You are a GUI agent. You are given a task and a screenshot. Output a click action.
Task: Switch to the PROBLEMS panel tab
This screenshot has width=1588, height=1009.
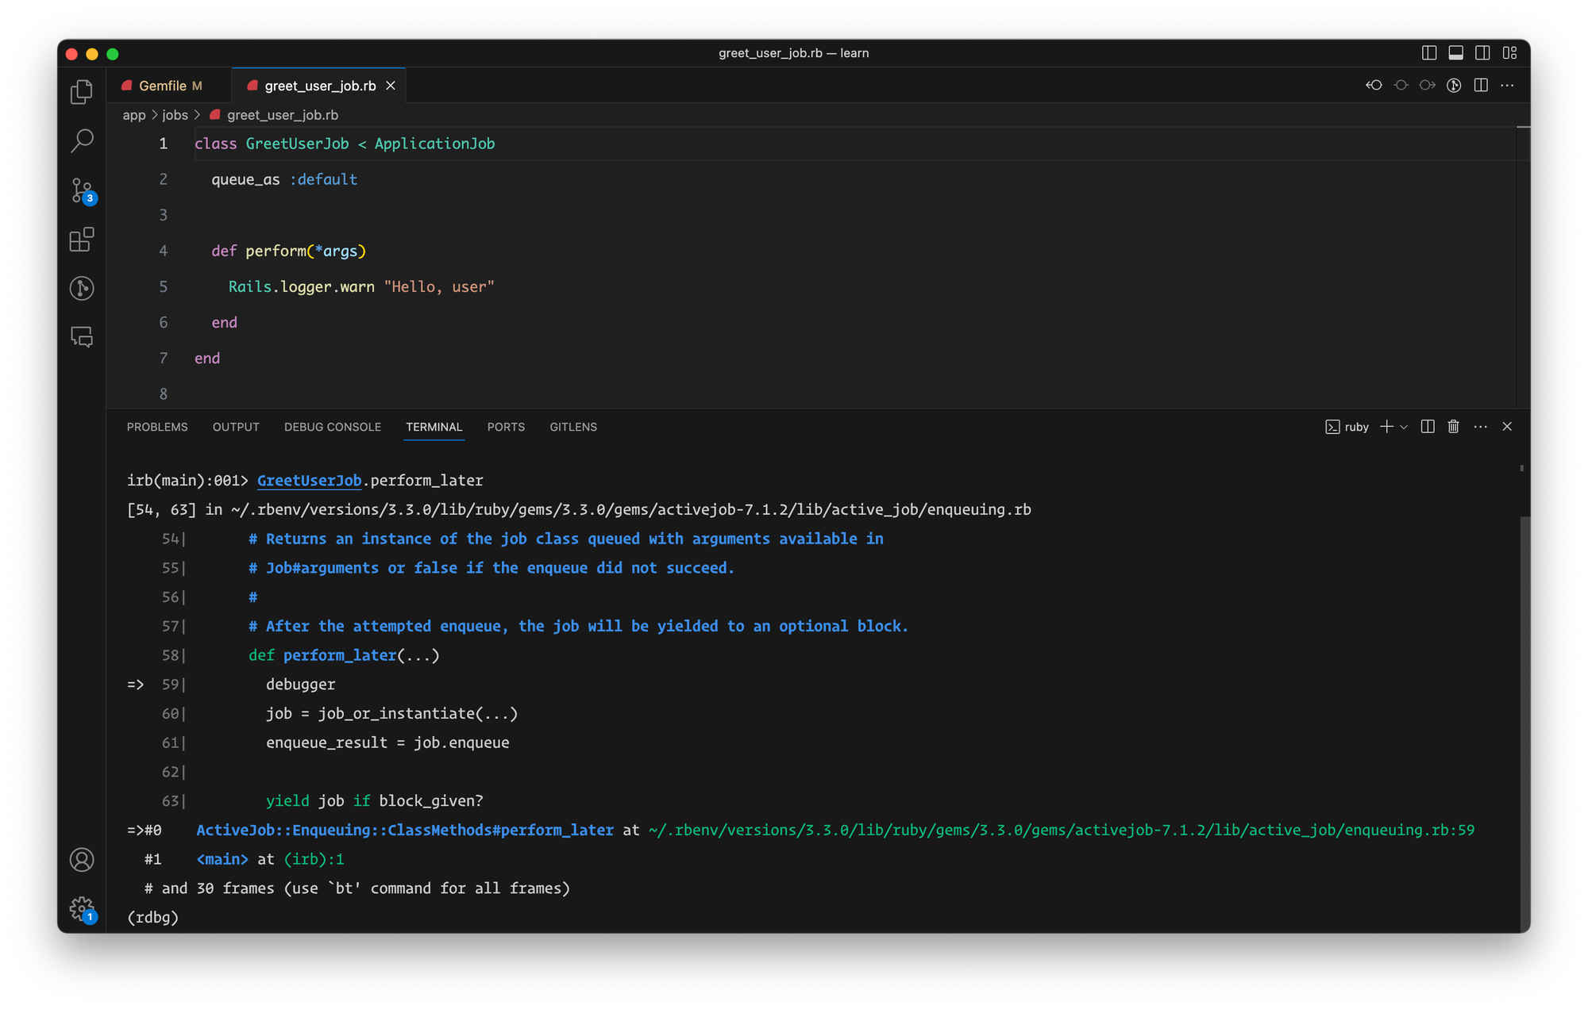[x=157, y=427]
